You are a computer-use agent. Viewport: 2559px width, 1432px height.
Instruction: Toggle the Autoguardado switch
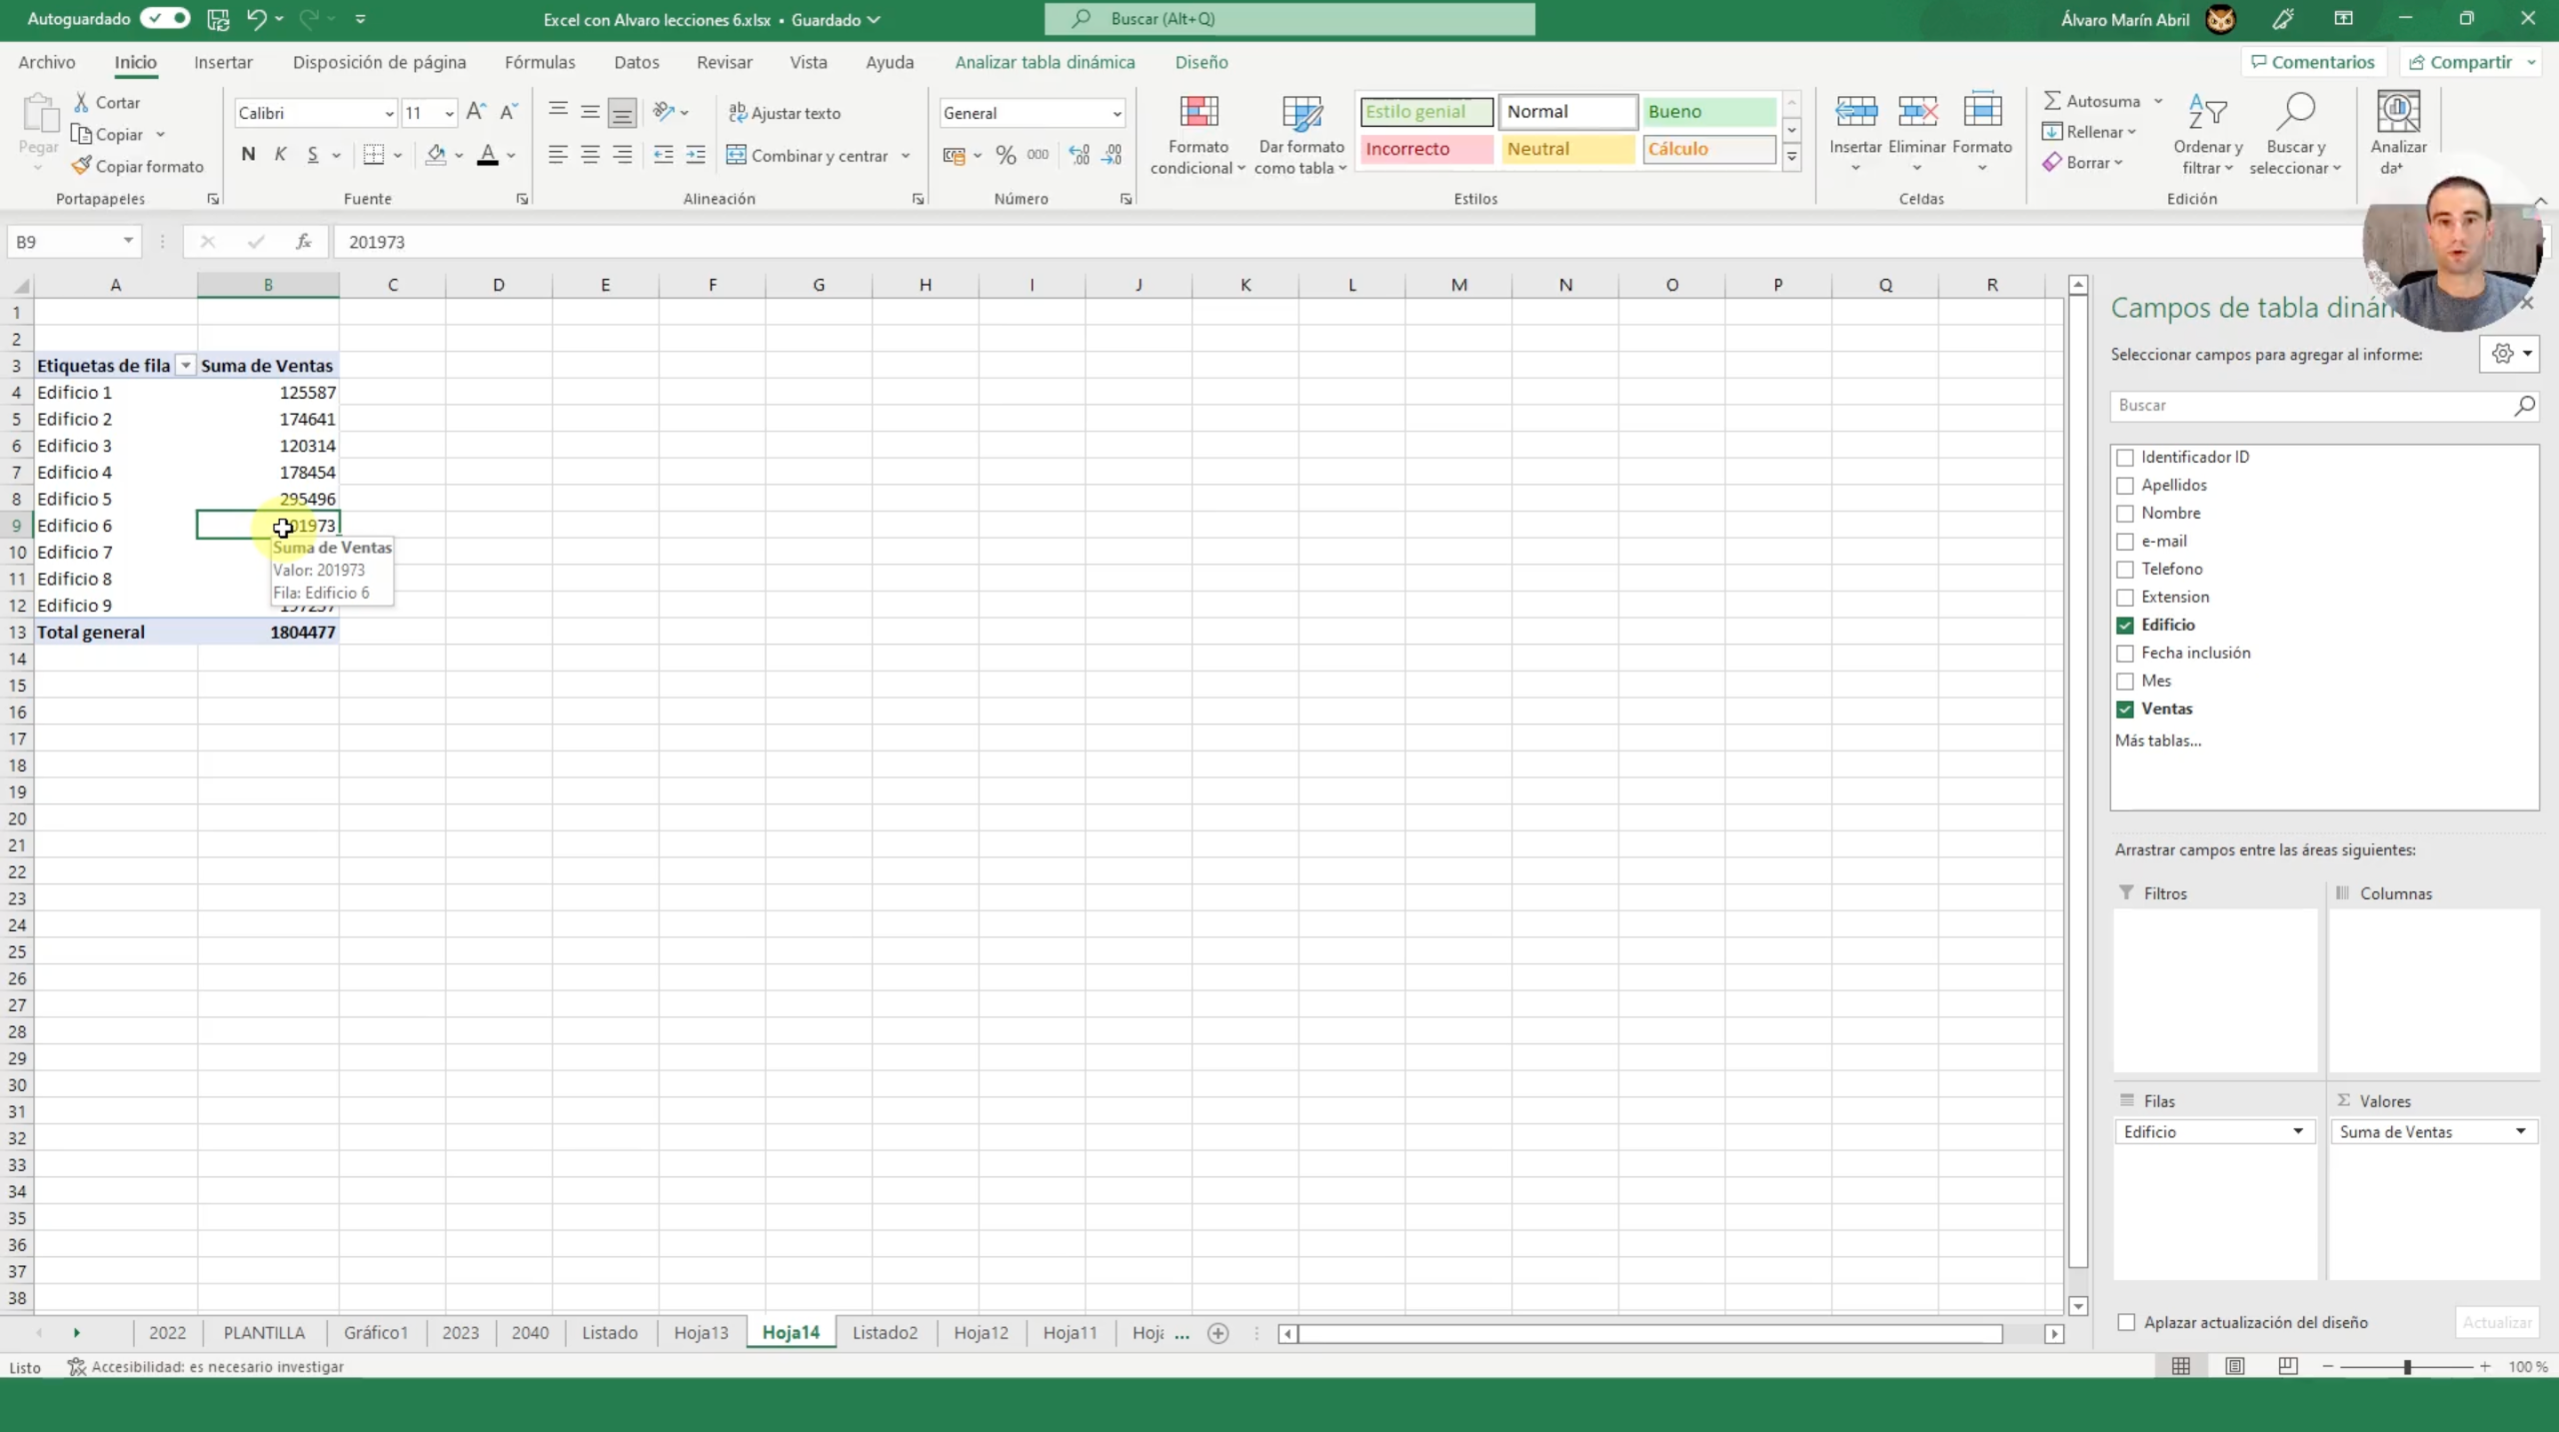click(x=165, y=18)
